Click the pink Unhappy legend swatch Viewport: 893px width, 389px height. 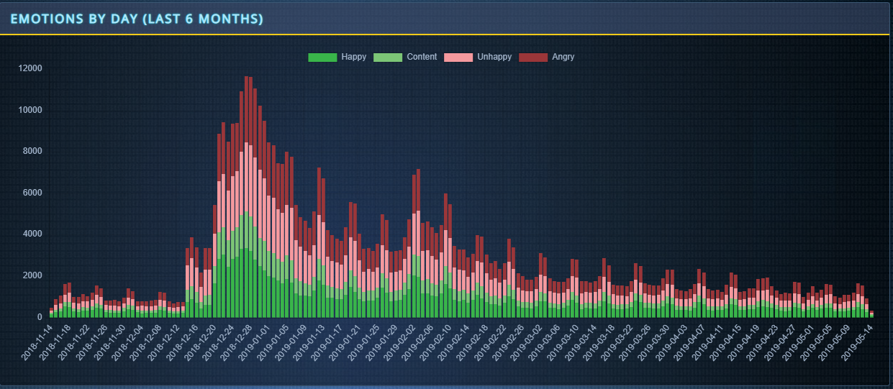[458, 58]
